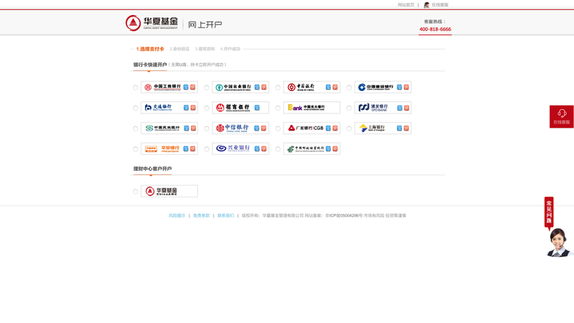The height and width of the screenshot is (323, 574).
Task: Select the 中国建设银行 radio button
Action: click(349, 88)
